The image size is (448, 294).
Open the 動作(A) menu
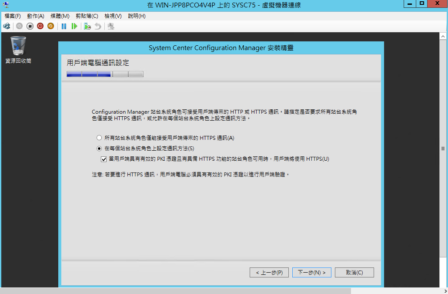[x=35, y=16]
